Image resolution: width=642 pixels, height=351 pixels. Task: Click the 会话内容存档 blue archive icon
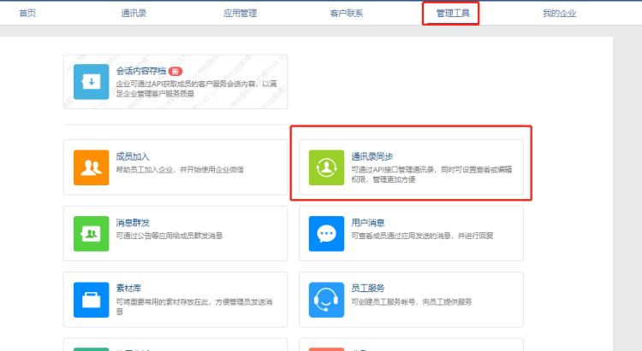coord(92,82)
